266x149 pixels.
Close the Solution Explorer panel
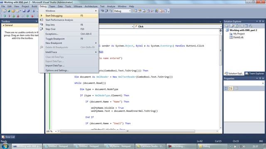pyautogui.click(x=263, y=21)
